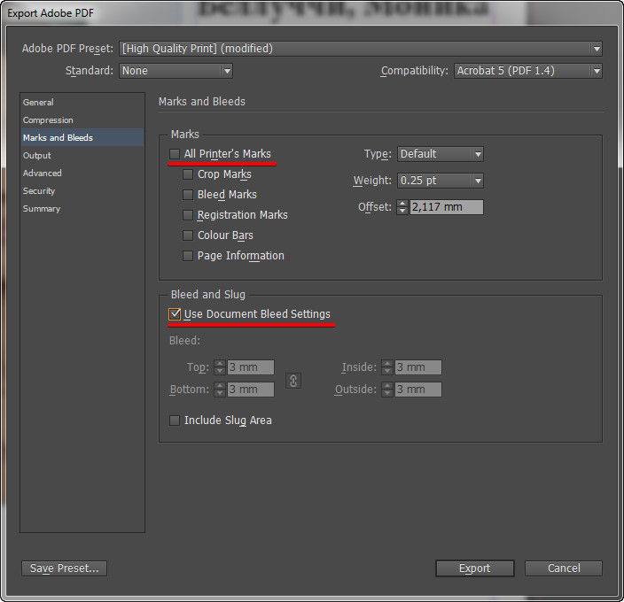The height and width of the screenshot is (602, 624).
Task: Go to the Output section
Action: 82,155
